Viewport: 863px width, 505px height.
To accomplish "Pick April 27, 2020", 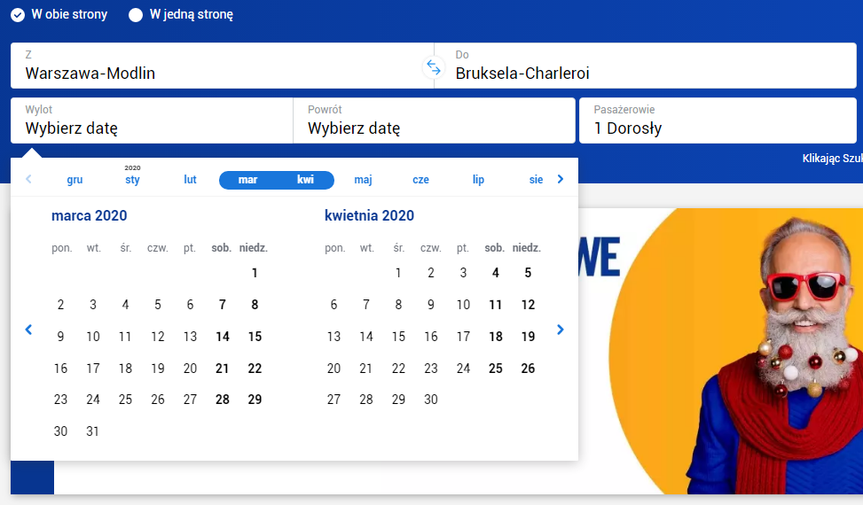I will pyautogui.click(x=333, y=400).
